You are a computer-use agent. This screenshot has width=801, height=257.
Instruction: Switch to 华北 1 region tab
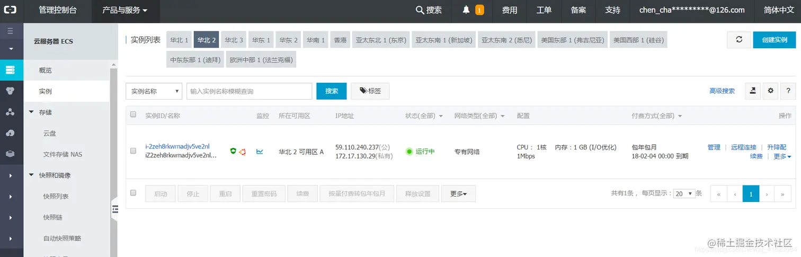[179, 40]
